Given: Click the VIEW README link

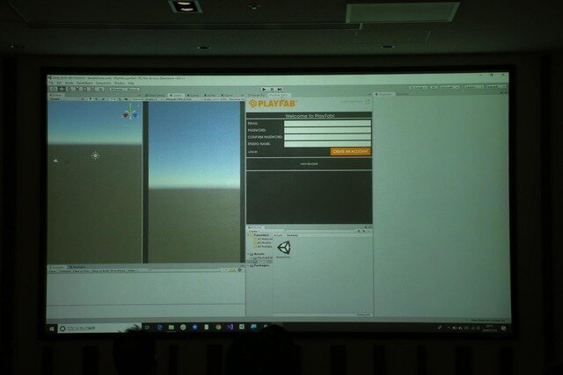Looking at the screenshot, I should click(309, 164).
